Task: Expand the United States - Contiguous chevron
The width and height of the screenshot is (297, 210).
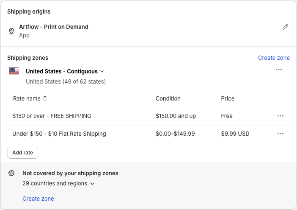Action: pos(102,72)
